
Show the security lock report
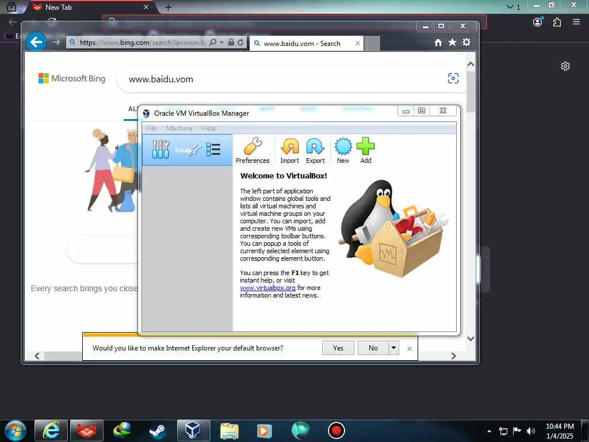[231, 43]
